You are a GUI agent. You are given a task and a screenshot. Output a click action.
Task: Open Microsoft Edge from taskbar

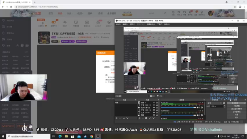click(60, 136)
